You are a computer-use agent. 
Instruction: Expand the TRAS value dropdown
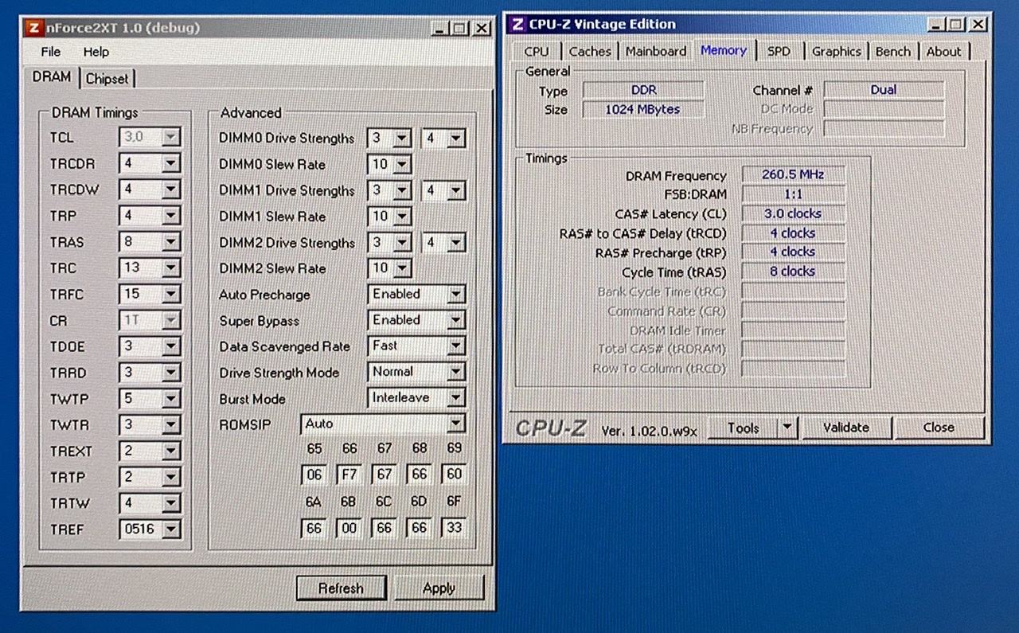pyautogui.click(x=150, y=242)
